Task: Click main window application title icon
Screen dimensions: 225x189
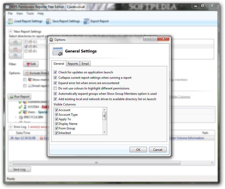Action: click(x=7, y=7)
